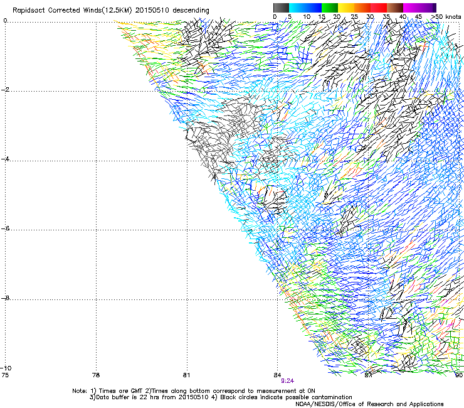464x408 pixels.
Task: Click the latitude -4 axis label
Action: [x=5, y=159]
